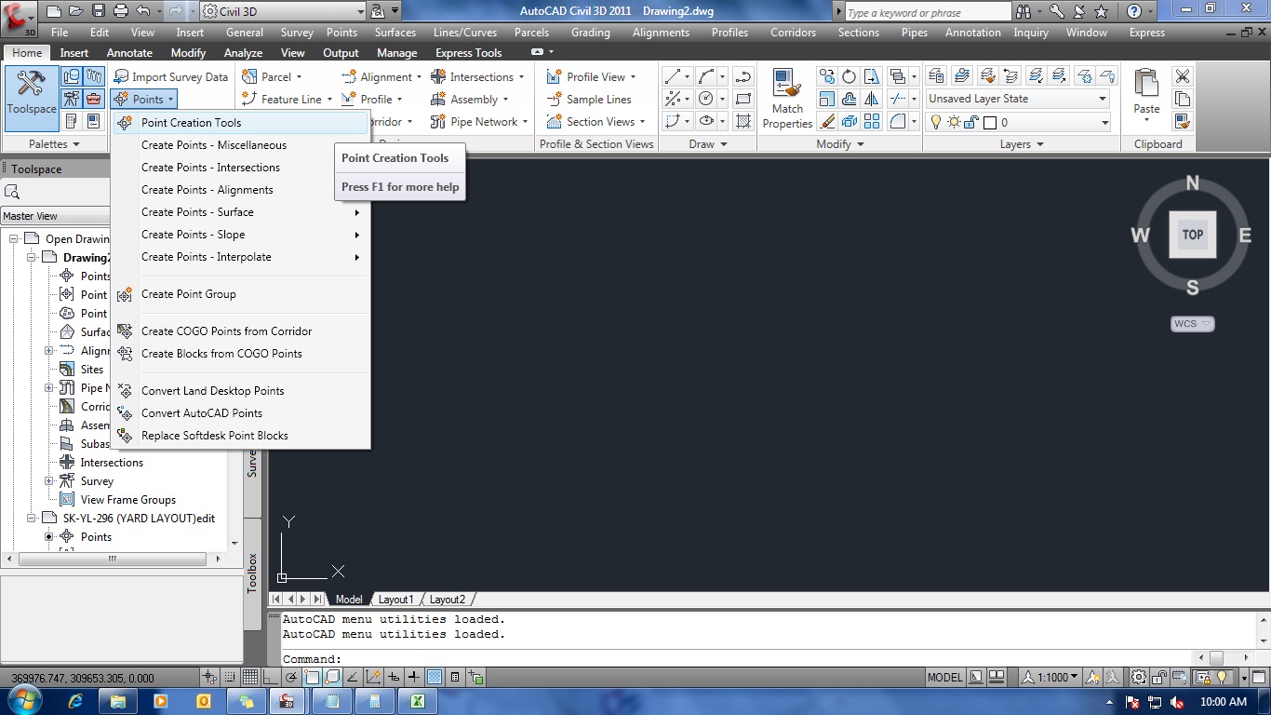Click the Toolspace palette button
Image resolution: width=1271 pixels, height=715 pixels.
[x=32, y=98]
